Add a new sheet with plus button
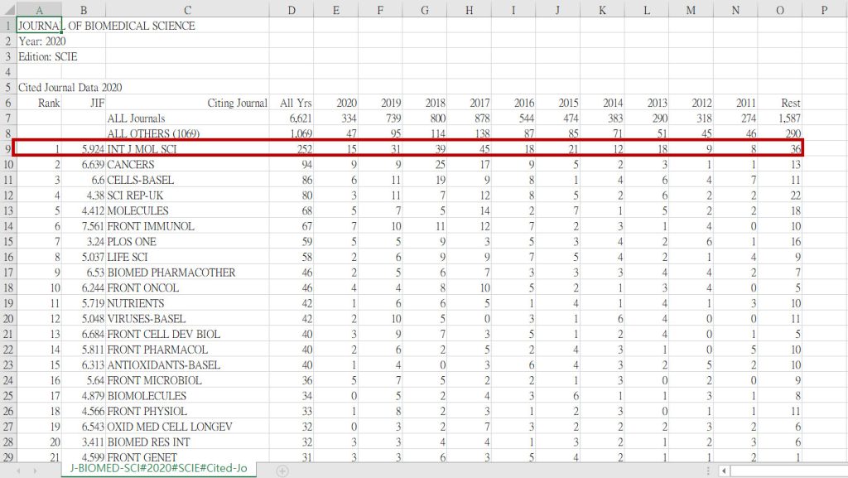 282,471
